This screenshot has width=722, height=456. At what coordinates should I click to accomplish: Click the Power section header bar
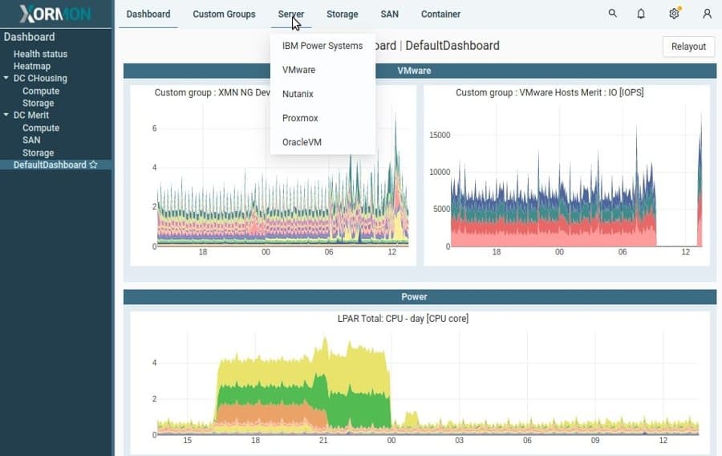point(420,296)
